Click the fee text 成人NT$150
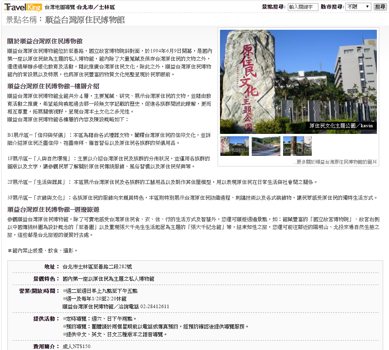 coord(76,346)
